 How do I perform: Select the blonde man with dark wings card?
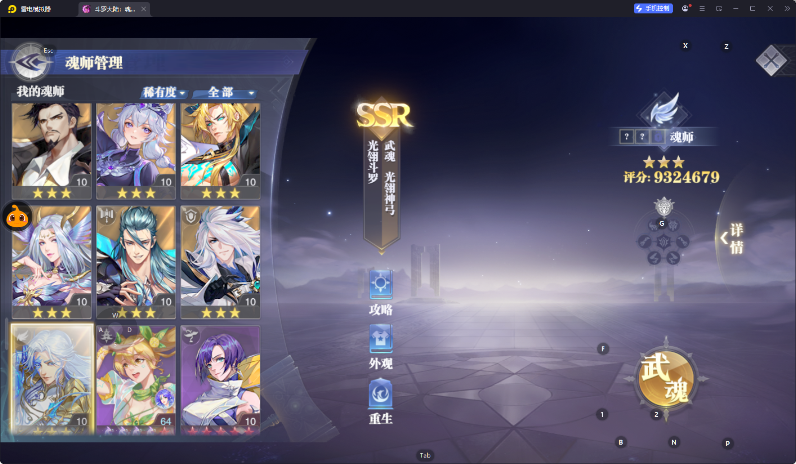click(221, 151)
